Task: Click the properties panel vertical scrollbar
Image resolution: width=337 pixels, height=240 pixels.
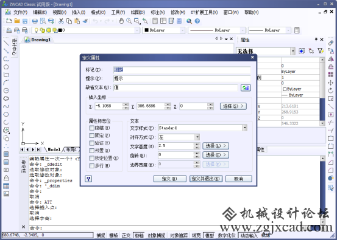Action: tap(322, 92)
